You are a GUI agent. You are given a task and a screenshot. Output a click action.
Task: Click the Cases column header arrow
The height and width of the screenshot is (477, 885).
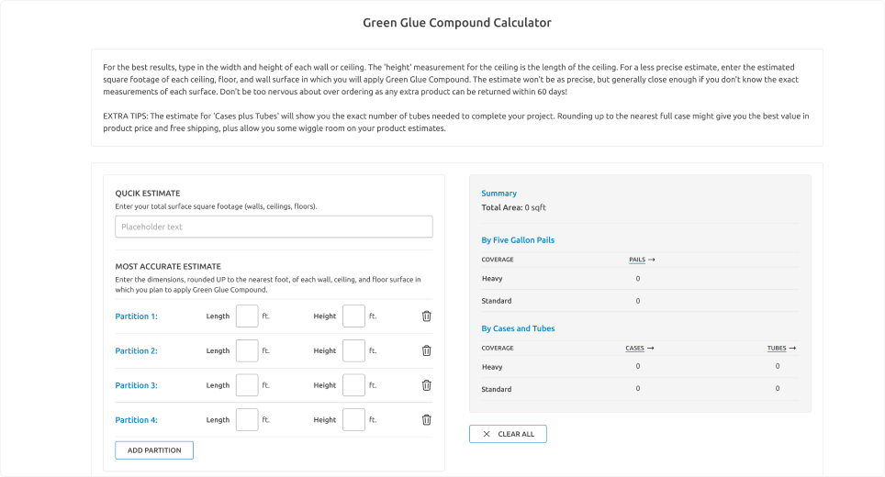(649, 349)
